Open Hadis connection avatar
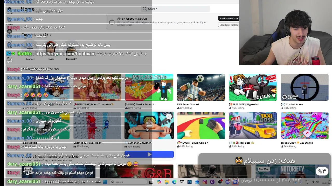The width and height of the screenshot is (332, 186). tap(51, 48)
